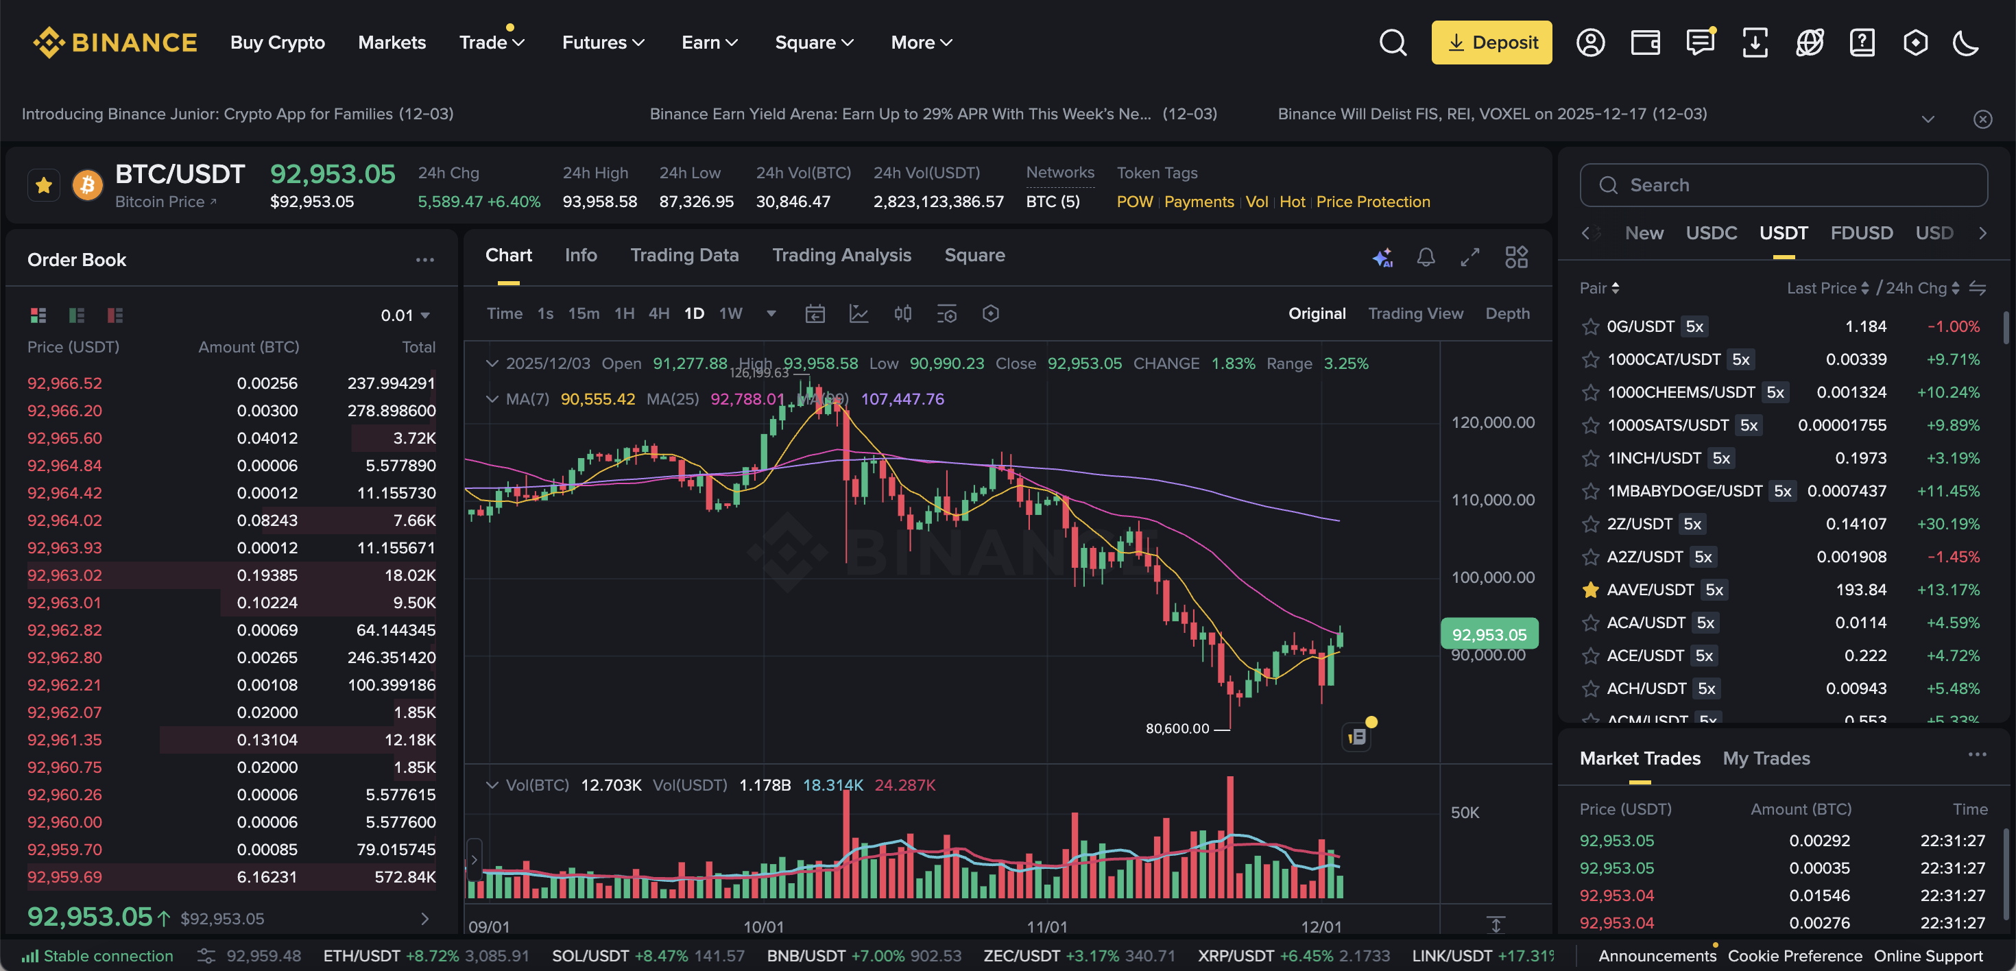Select the 4H chart interval

pyautogui.click(x=658, y=314)
